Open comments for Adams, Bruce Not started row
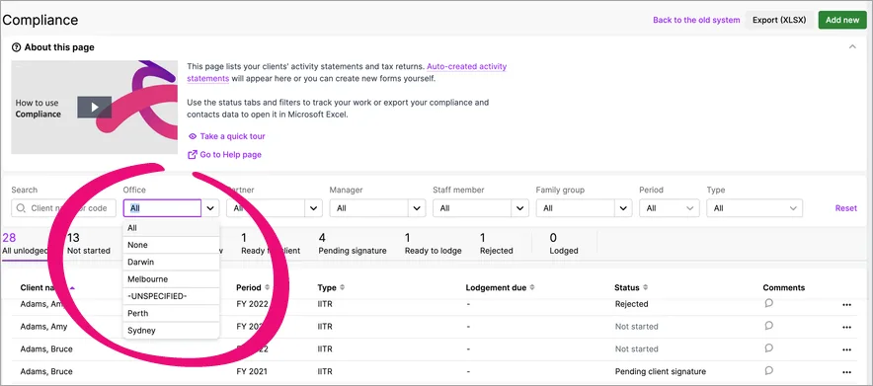The image size is (873, 386). pos(769,347)
